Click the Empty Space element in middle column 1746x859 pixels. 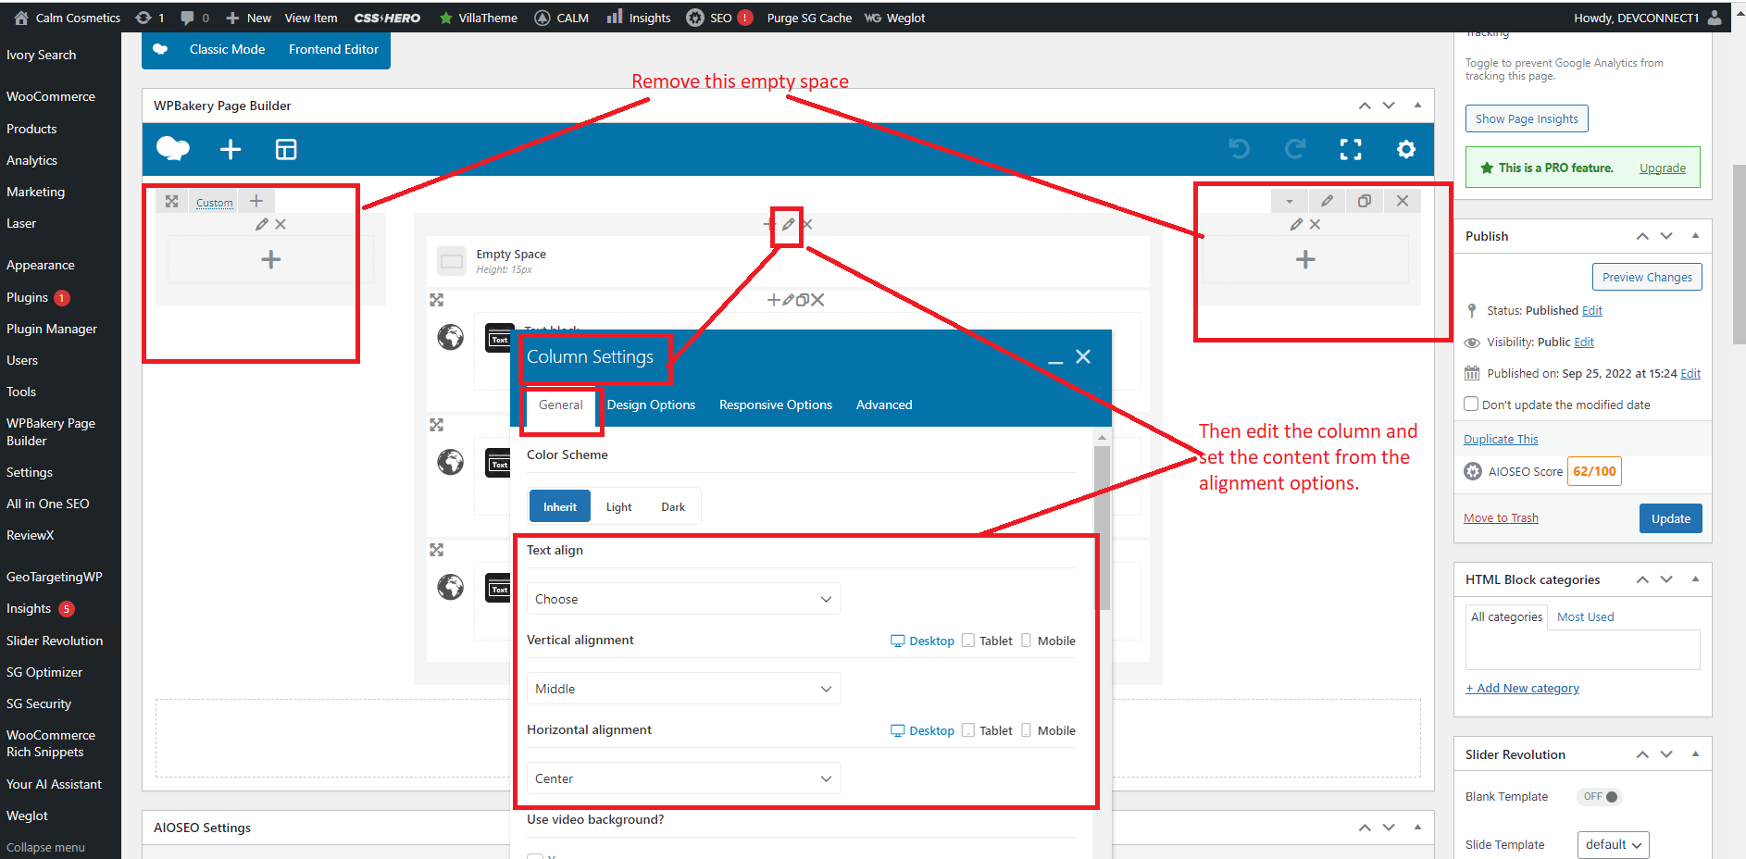[x=787, y=261]
